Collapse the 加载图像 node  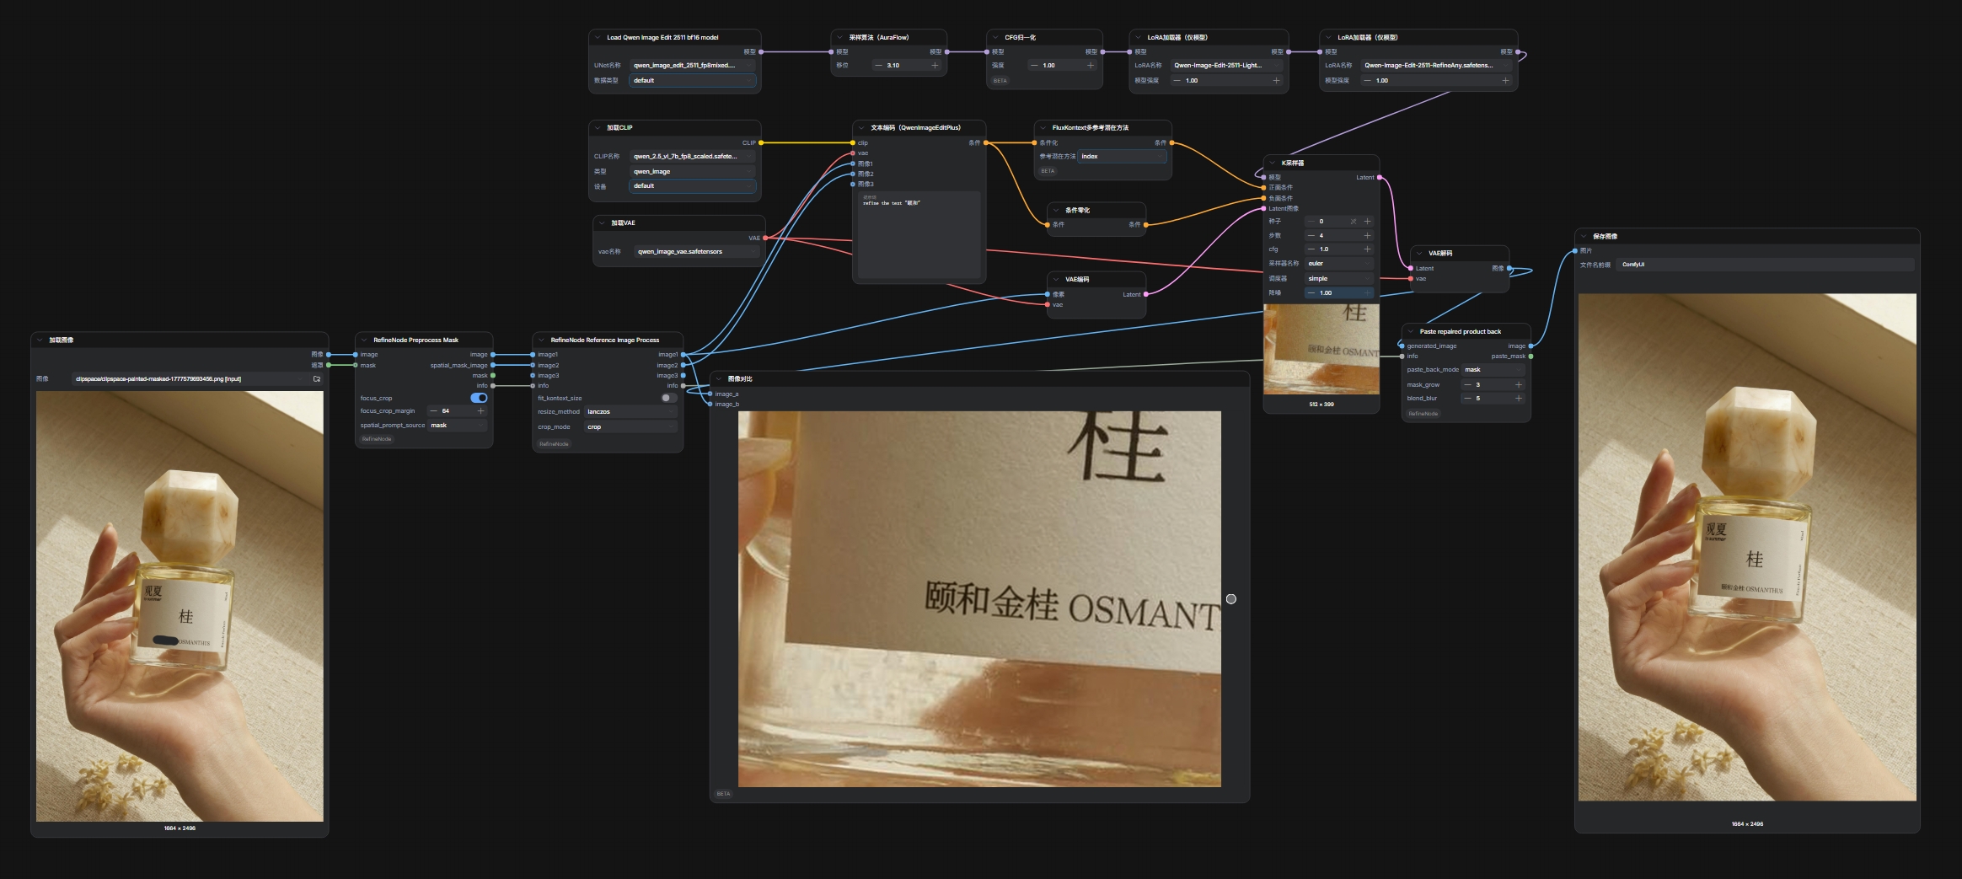(40, 340)
